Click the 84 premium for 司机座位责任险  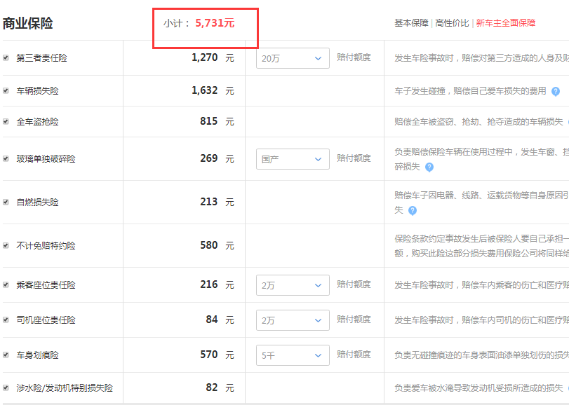(212, 320)
